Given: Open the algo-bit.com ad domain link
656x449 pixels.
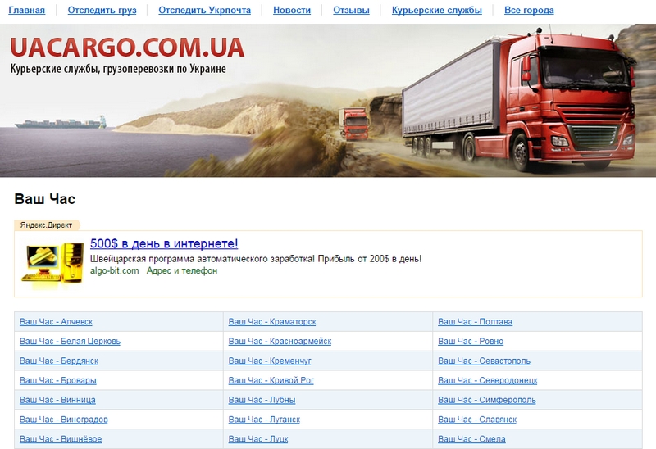Looking at the screenshot, I should (115, 270).
